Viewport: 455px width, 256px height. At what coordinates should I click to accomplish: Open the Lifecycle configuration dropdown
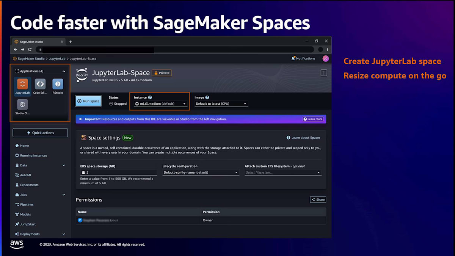201,173
